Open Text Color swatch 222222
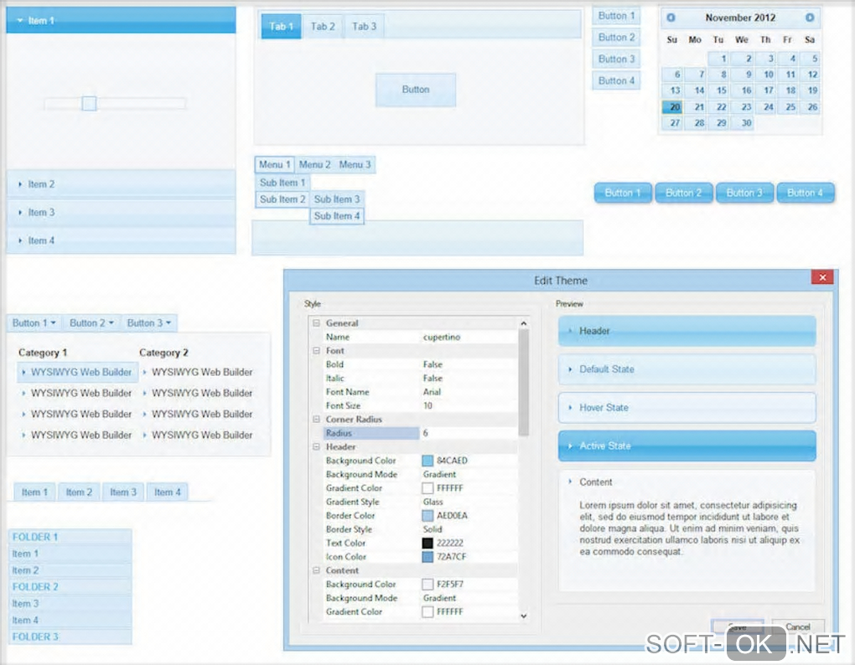This screenshot has height=665, width=855. (427, 543)
